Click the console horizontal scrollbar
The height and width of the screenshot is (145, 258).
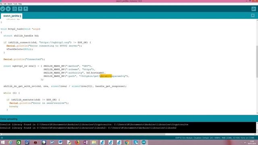click(83, 134)
